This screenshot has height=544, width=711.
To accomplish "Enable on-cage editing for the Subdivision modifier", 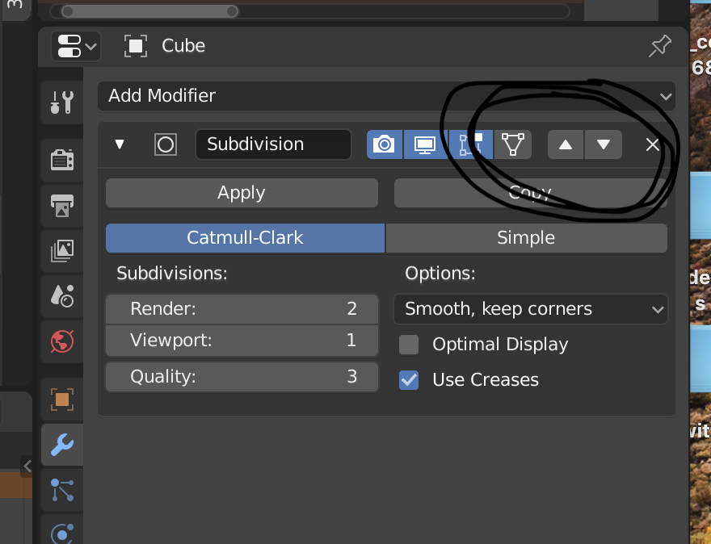I will click(513, 144).
